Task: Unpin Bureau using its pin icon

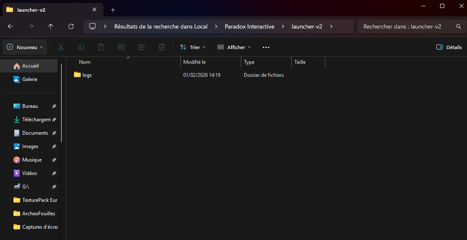Action: coord(54,106)
